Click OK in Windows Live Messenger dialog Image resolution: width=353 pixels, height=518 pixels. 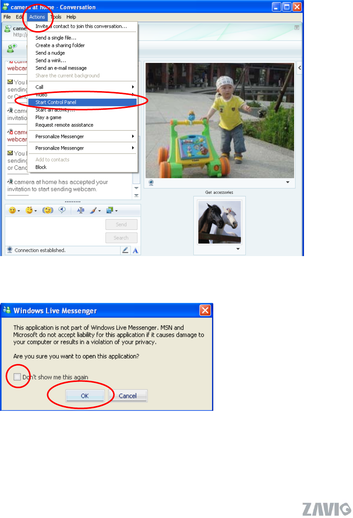coord(85,396)
